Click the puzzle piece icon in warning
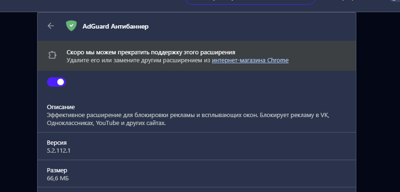 52,55
